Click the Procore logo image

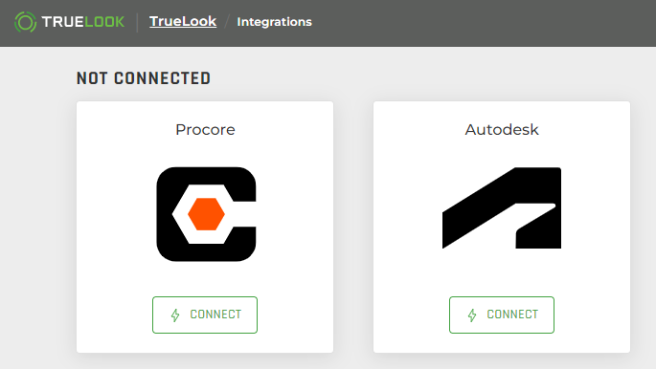click(x=206, y=214)
